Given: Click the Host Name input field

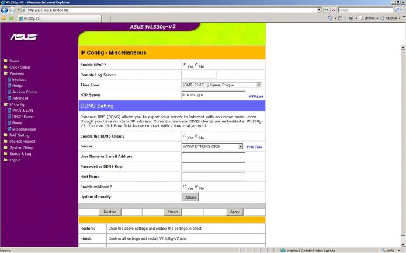Looking at the screenshot, I should [x=213, y=177].
